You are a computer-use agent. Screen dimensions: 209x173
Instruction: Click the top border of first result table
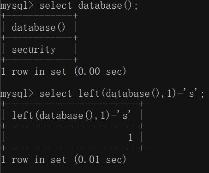click(39, 16)
